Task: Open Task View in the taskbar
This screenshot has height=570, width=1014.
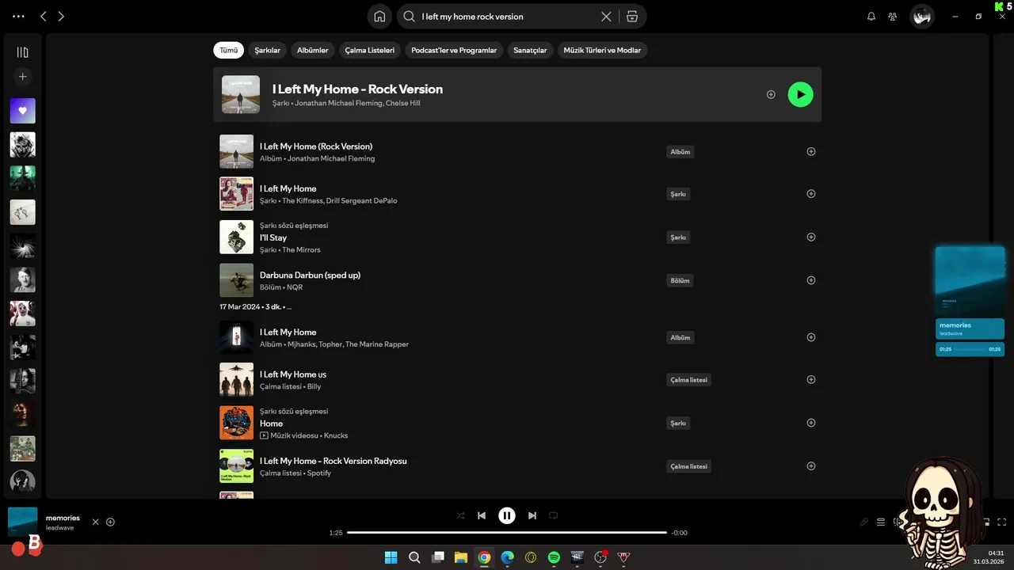Action: 437,557
